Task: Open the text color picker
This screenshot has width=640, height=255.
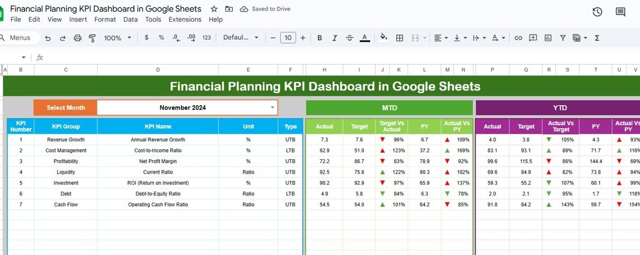Action: coord(364,38)
